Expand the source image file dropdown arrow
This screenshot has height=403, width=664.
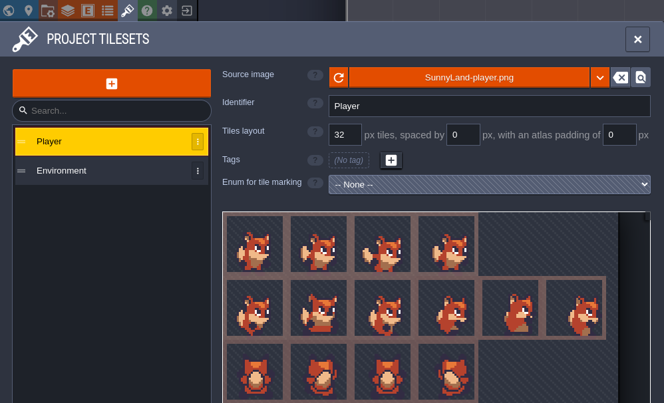pos(599,77)
